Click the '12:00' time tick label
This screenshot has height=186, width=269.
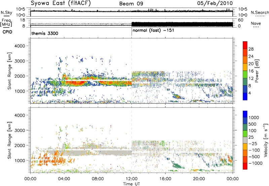[131, 179]
